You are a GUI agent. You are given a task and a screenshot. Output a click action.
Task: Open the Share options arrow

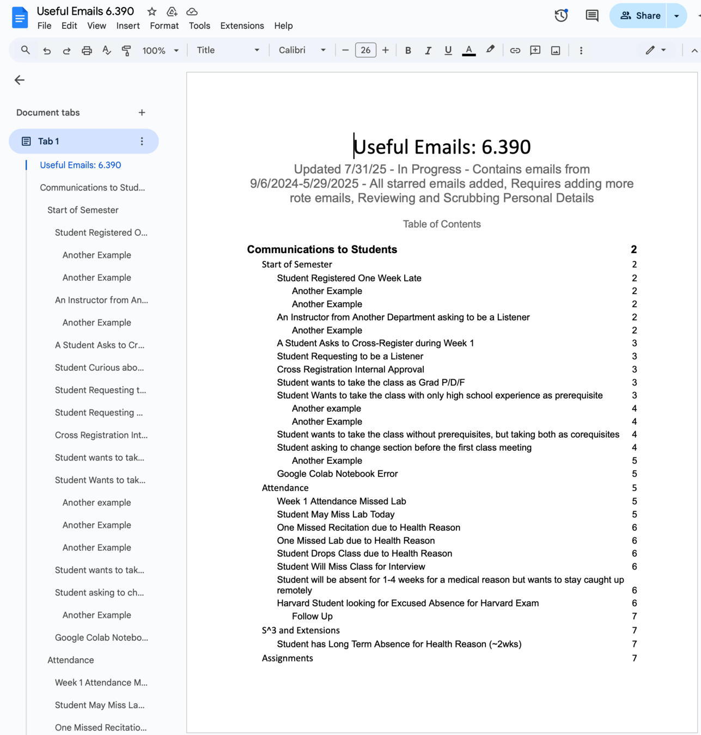(676, 16)
